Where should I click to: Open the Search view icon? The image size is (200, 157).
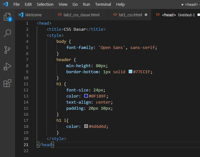point(7,33)
